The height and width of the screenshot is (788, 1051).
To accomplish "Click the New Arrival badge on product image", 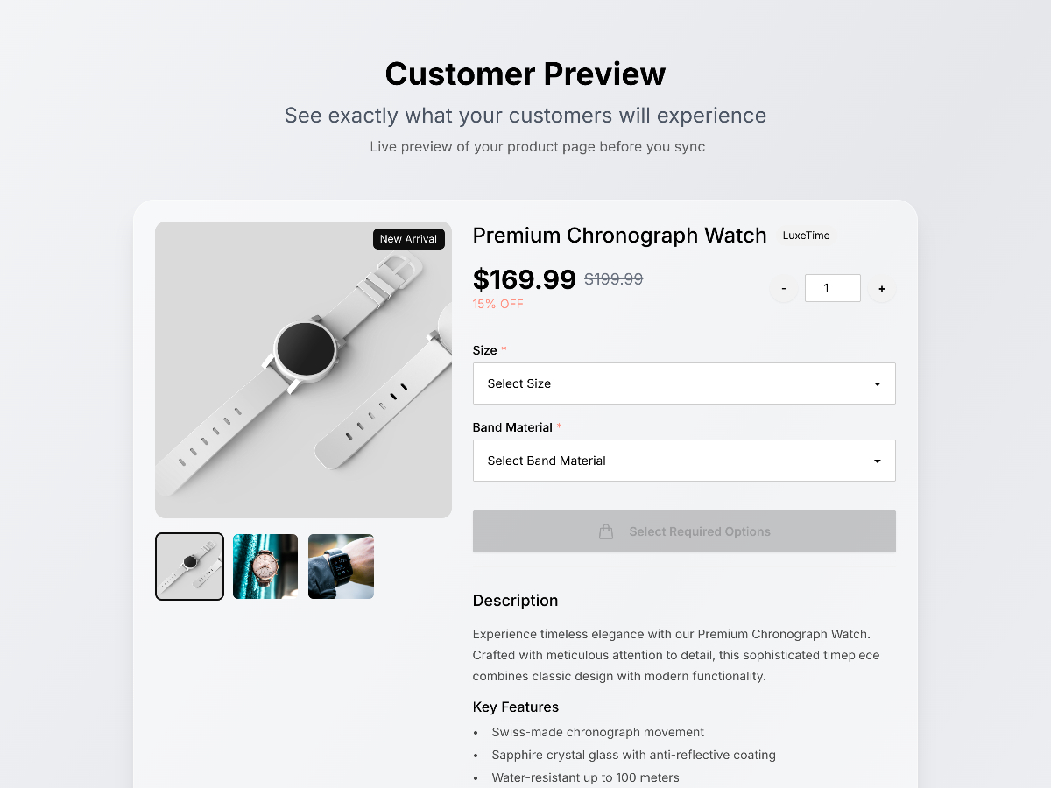I will [x=408, y=239].
